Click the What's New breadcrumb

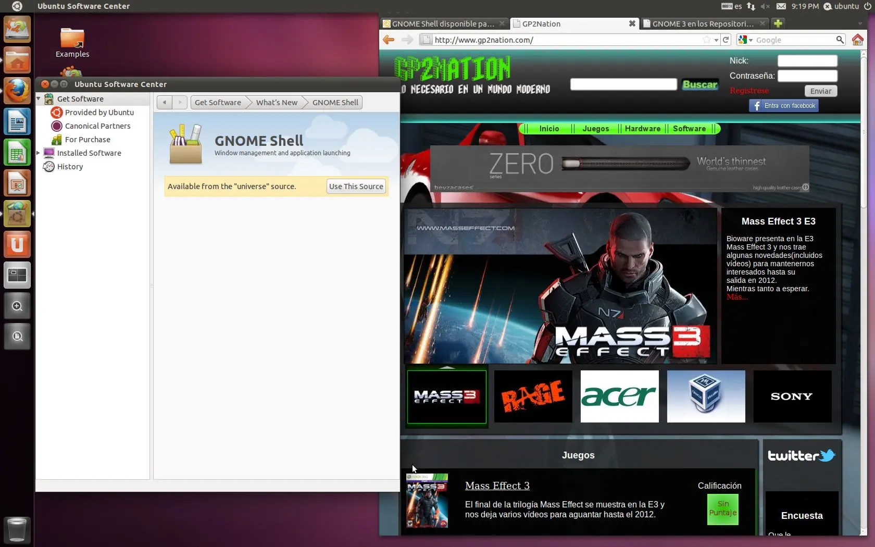click(277, 103)
